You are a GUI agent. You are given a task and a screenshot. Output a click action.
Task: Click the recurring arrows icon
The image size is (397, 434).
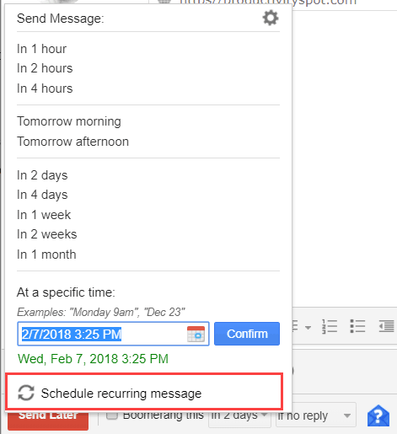pos(26,393)
